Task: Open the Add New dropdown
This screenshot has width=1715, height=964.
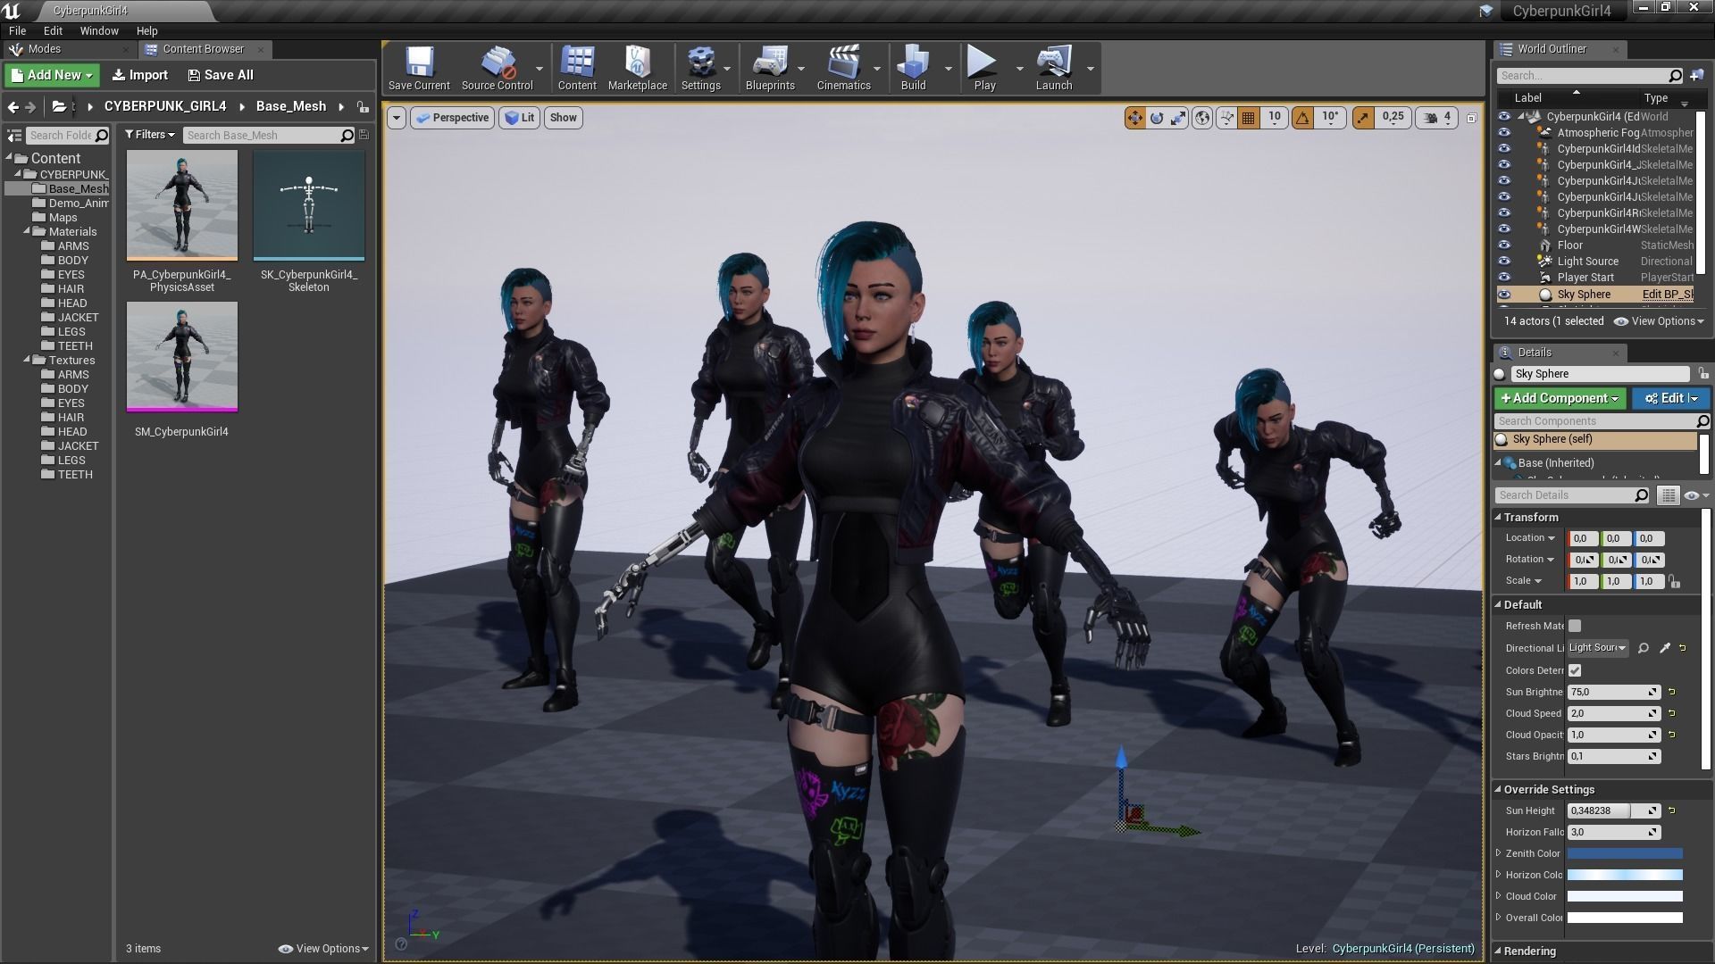Action: 52,75
